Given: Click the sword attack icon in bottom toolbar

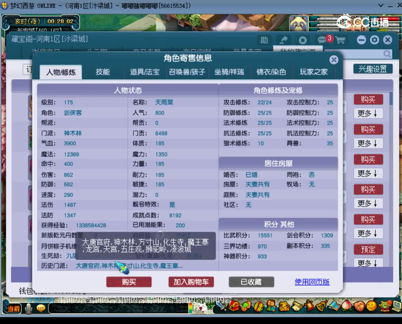Looking at the screenshot, I should (222, 307).
